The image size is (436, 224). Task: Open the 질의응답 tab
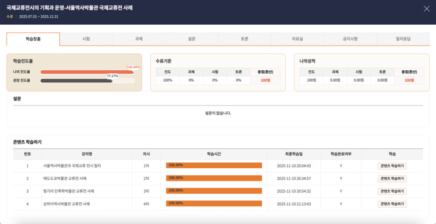(403, 39)
